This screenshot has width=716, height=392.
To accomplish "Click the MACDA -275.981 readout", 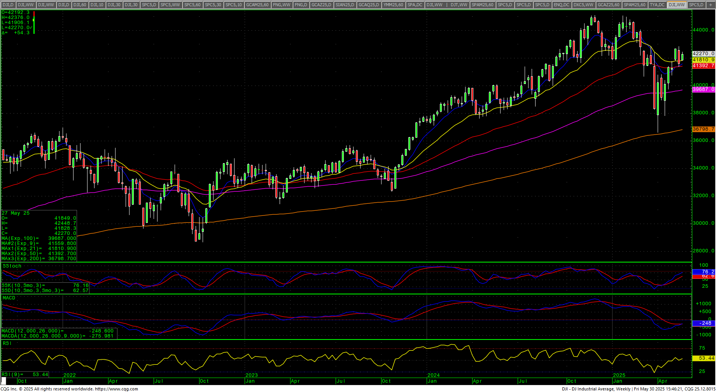I will pyautogui.click(x=58, y=336).
